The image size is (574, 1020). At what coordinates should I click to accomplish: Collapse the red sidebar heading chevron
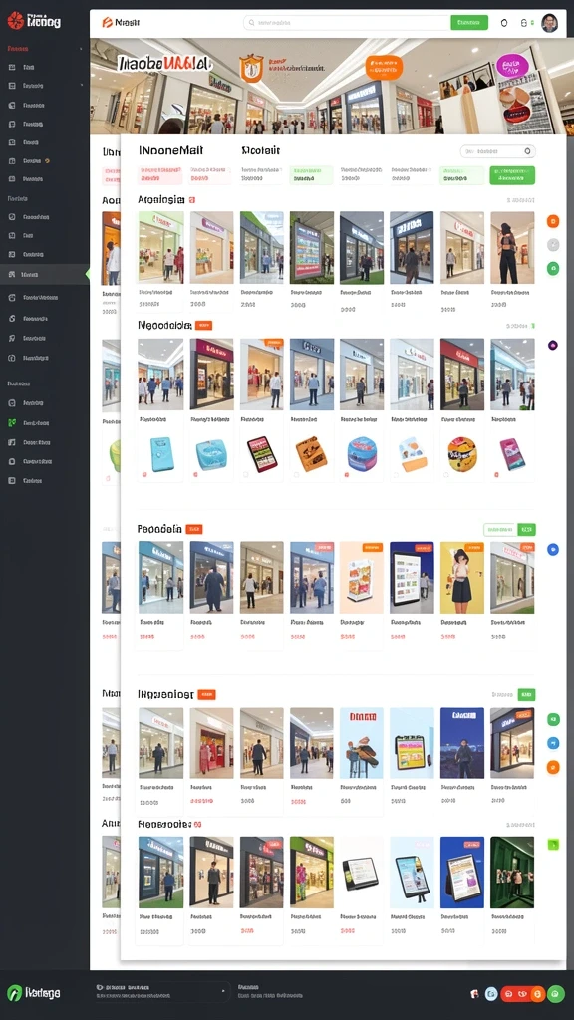pyautogui.click(x=81, y=49)
